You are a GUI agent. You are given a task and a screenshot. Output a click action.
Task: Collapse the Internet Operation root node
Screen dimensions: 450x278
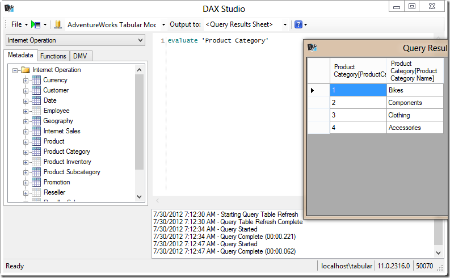pos(15,70)
